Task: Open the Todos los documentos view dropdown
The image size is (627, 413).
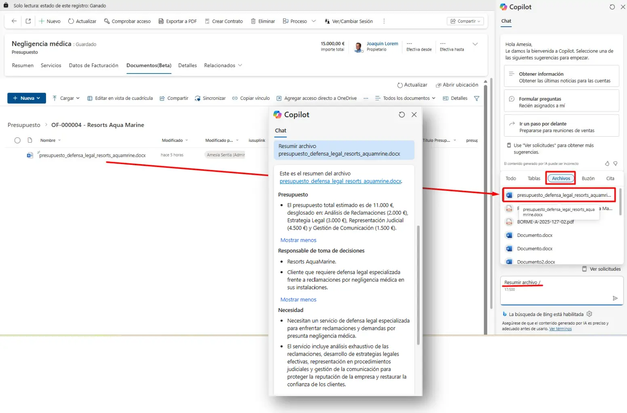Action: 405,98
